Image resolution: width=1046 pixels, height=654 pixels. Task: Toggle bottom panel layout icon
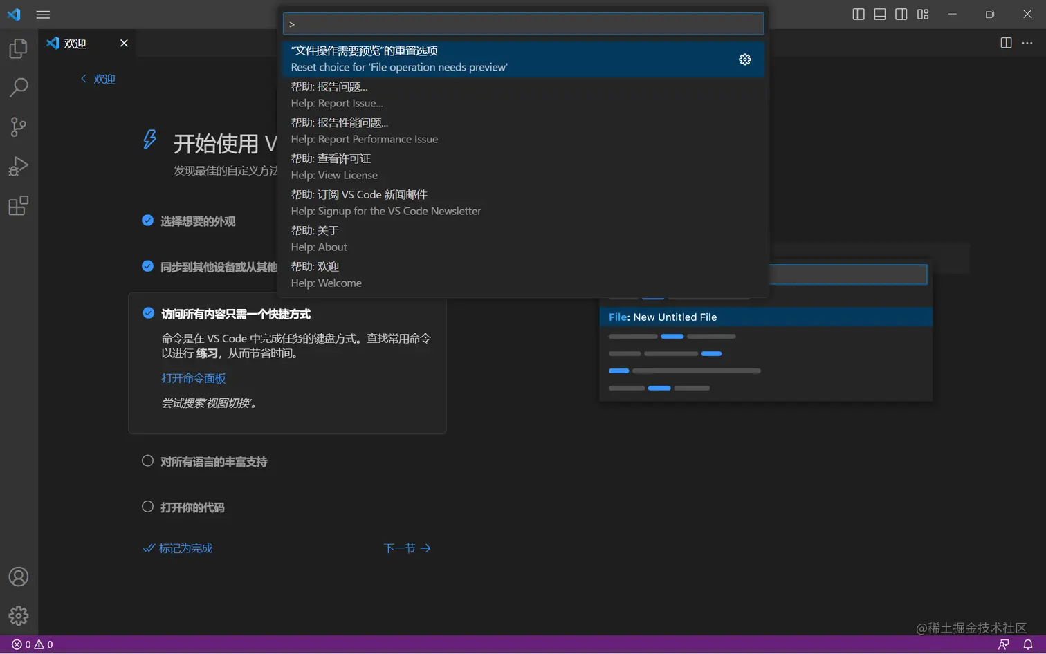[x=880, y=15]
